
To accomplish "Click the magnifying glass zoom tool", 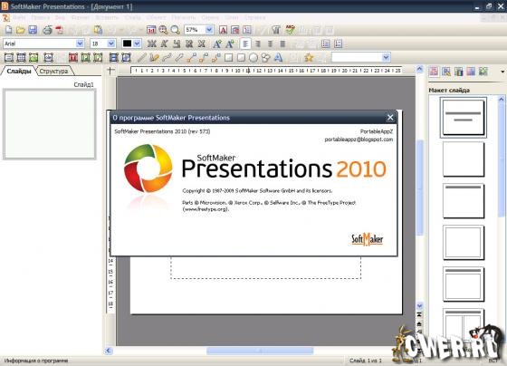I will coord(176,30).
